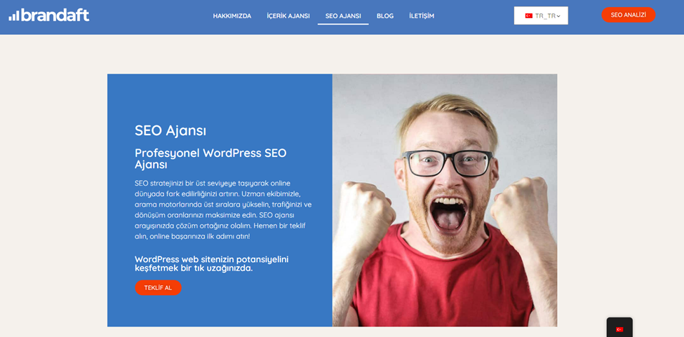
Task: Open the floating Turkish flag language widget
Action: [x=619, y=329]
